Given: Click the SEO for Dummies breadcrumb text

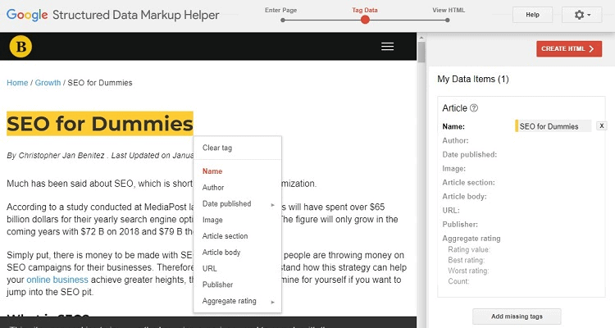Looking at the screenshot, I should tap(100, 83).
